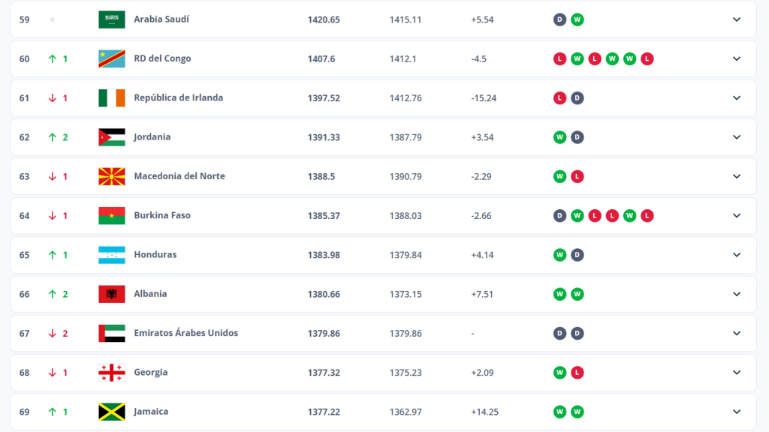Click the Albania flag icon
This screenshot has height=432, width=769.
tap(112, 294)
